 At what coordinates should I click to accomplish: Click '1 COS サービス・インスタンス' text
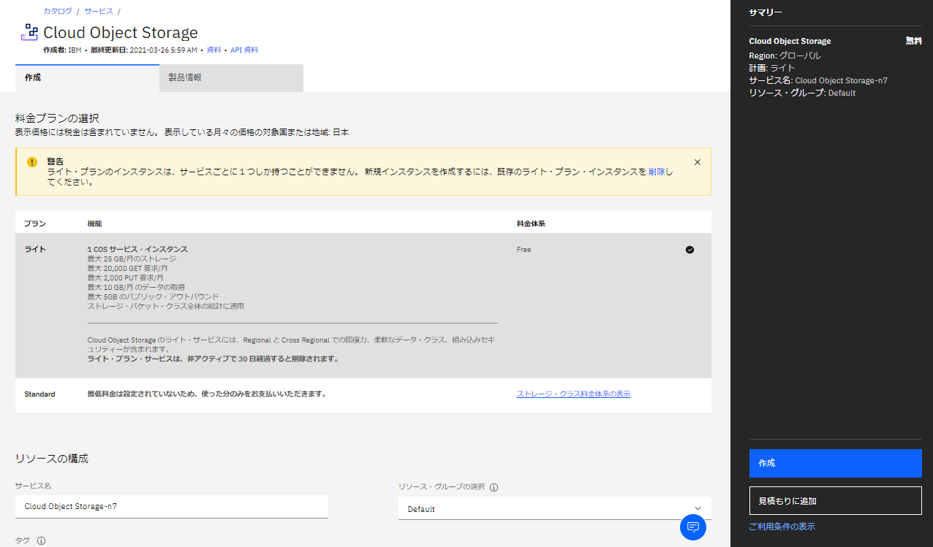[137, 250]
